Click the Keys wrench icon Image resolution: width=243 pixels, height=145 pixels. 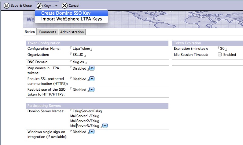(x=39, y=6)
